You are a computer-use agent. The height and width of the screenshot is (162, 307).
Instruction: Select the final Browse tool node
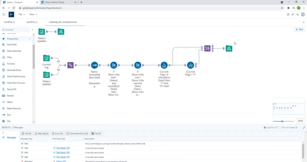[x=229, y=48]
